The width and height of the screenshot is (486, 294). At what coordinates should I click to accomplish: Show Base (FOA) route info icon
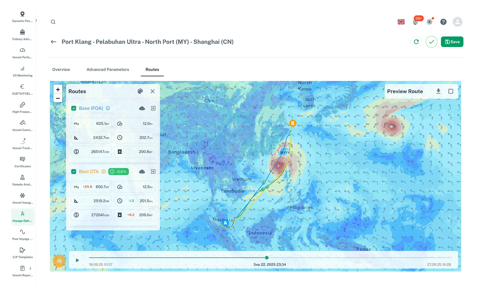click(x=108, y=108)
